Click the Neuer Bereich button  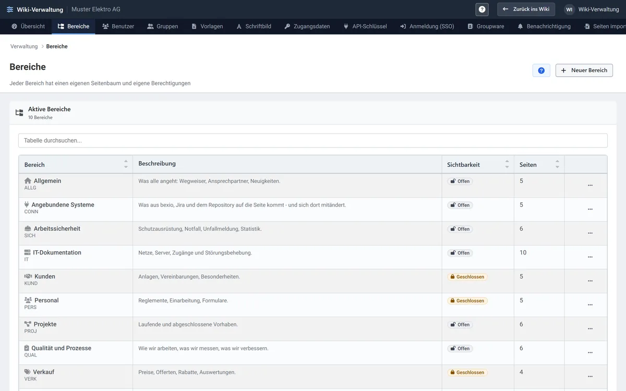pyautogui.click(x=584, y=70)
